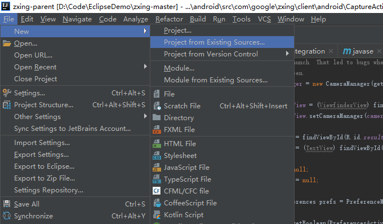
Task: Click the CameraManager code line in editor
Action: (x=339, y=84)
